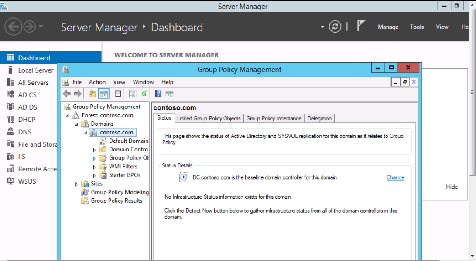Screen dimensions: 476x261
Task: Click the Refresh toolbar icon in Group Policy Management
Action: click(144, 94)
